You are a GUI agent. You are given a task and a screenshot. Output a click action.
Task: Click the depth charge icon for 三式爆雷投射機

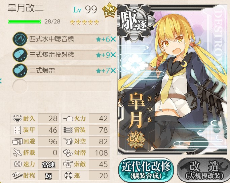[x=20, y=55]
